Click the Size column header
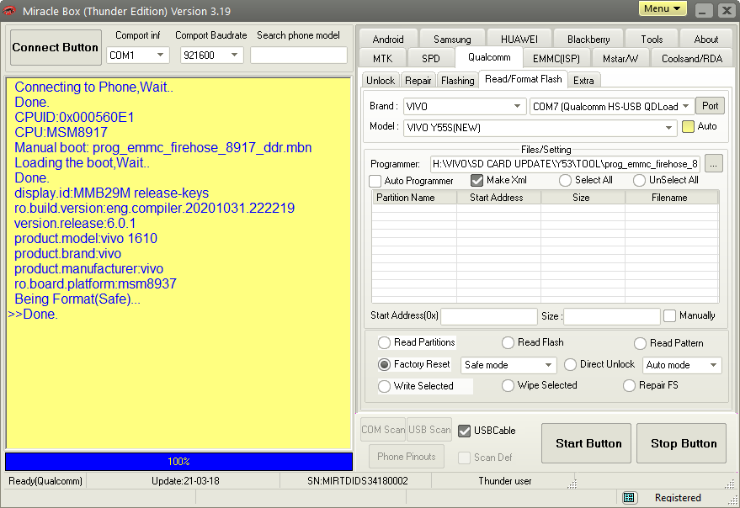 (583, 198)
